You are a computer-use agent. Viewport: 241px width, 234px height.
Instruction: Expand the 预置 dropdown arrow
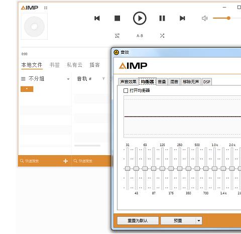point(199,220)
